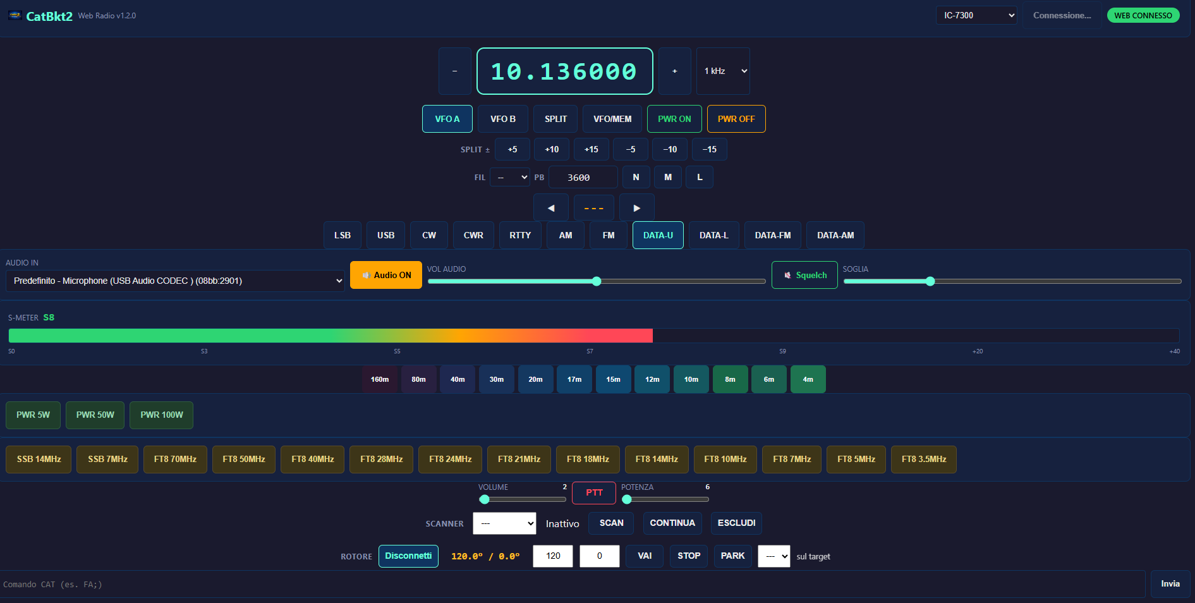The height and width of the screenshot is (603, 1195).
Task: Activate the PTT transmit button
Action: 594,493
